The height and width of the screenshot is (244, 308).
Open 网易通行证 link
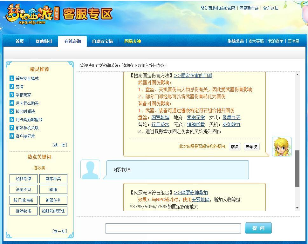(x=249, y=8)
